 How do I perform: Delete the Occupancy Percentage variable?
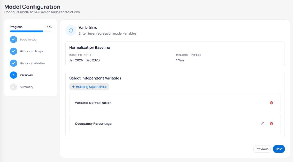coord(271,124)
